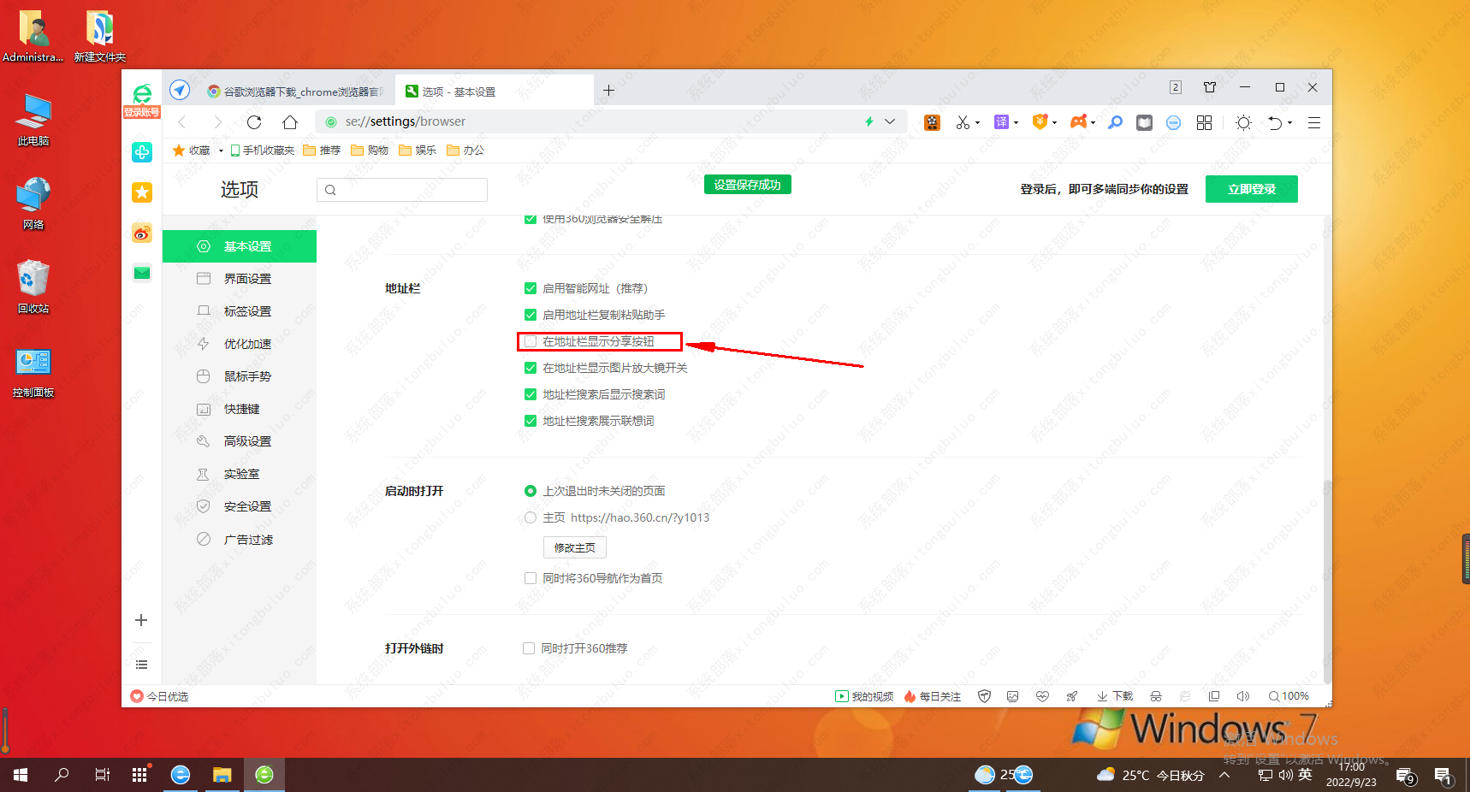Uncheck 地址栏搜索后显示搜索词 checkbox
Viewport: 1470px width, 792px height.
(x=531, y=394)
